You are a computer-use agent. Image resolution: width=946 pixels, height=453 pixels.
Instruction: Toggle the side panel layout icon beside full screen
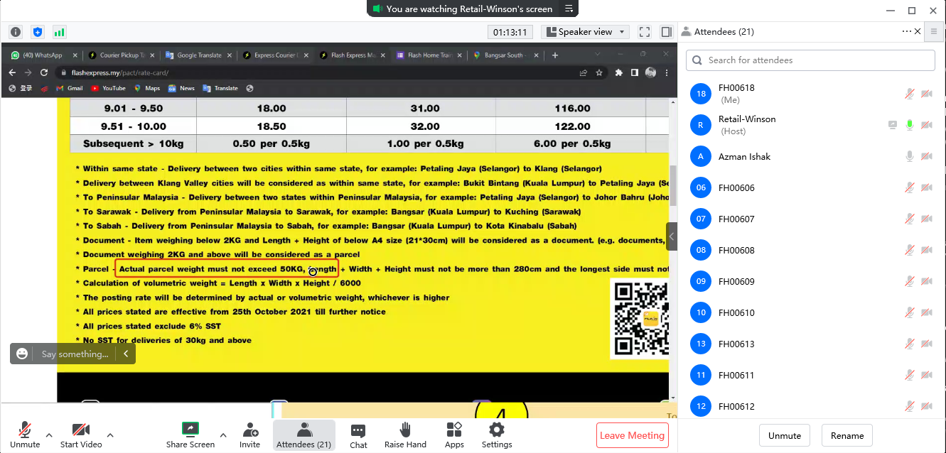(x=666, y=32)
